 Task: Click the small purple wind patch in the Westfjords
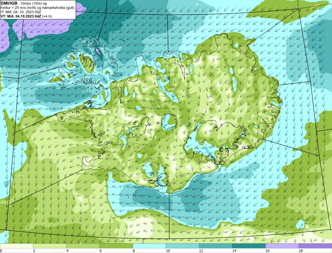[98, 51]
